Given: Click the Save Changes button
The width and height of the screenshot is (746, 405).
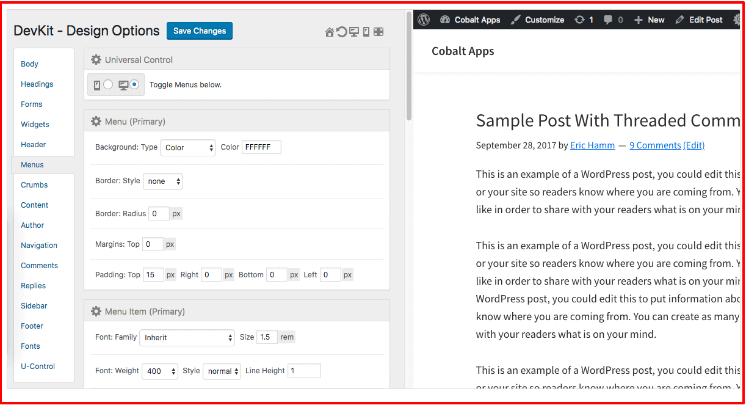Looking at the screenshot, I should tap(200, 31).
